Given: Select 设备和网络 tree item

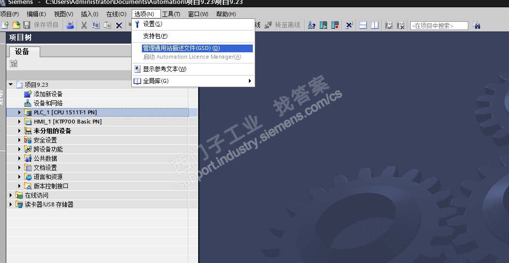Looking at the screenshot, I should (48, 103).
